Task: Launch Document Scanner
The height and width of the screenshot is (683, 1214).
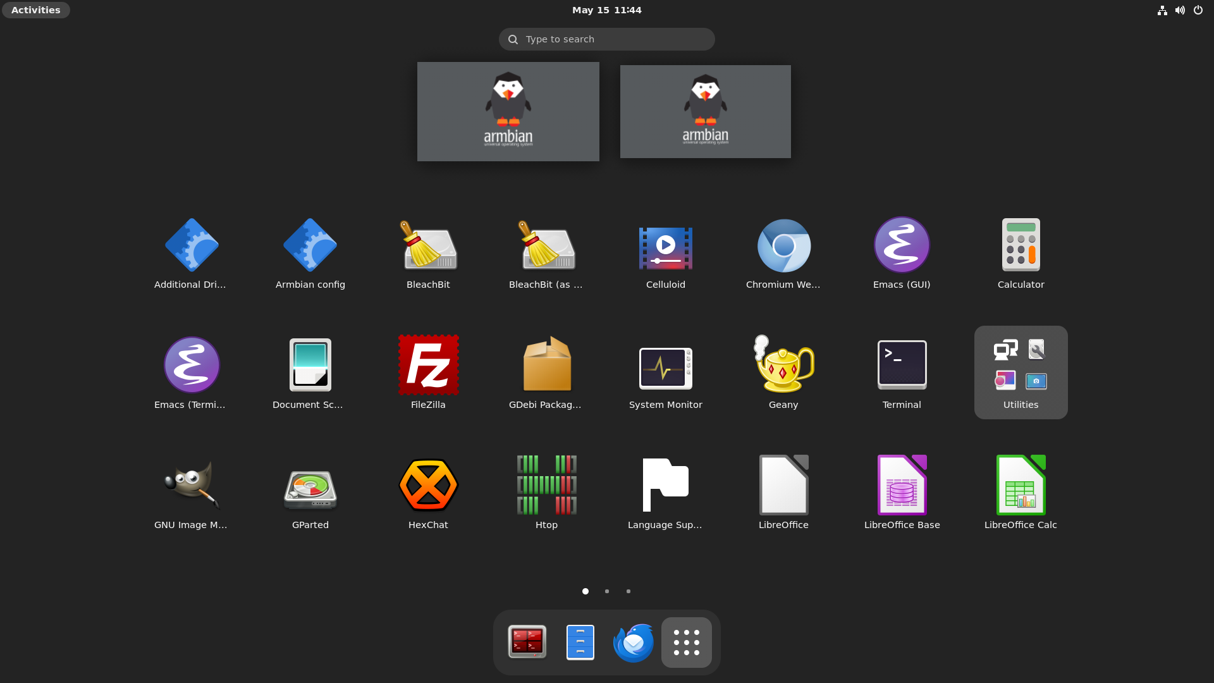Action: 310,372
